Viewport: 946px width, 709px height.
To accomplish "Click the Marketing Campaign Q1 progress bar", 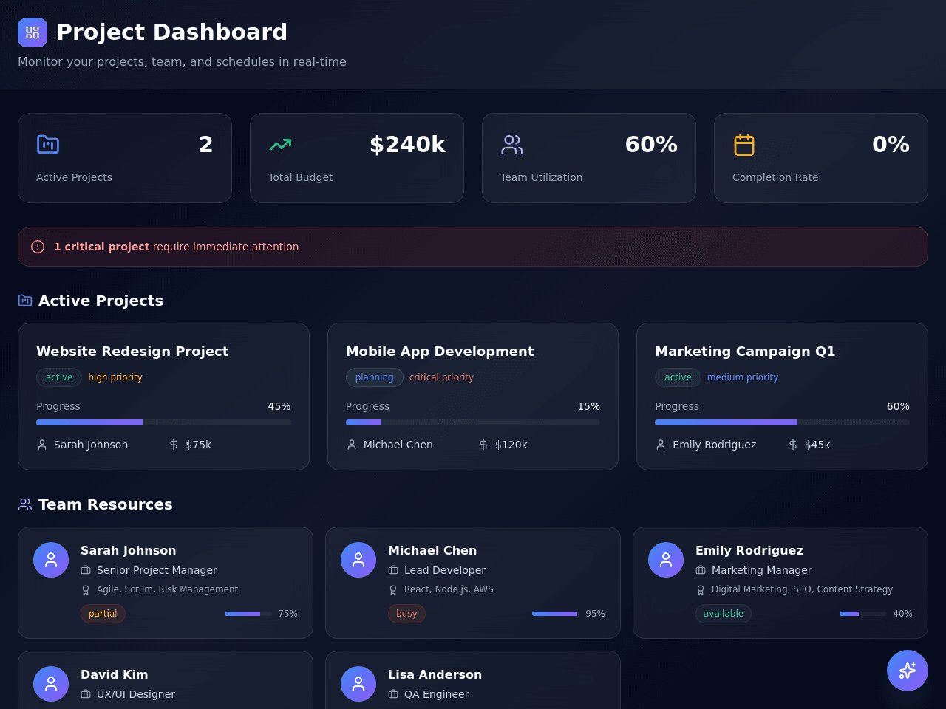I will [782, 422].
